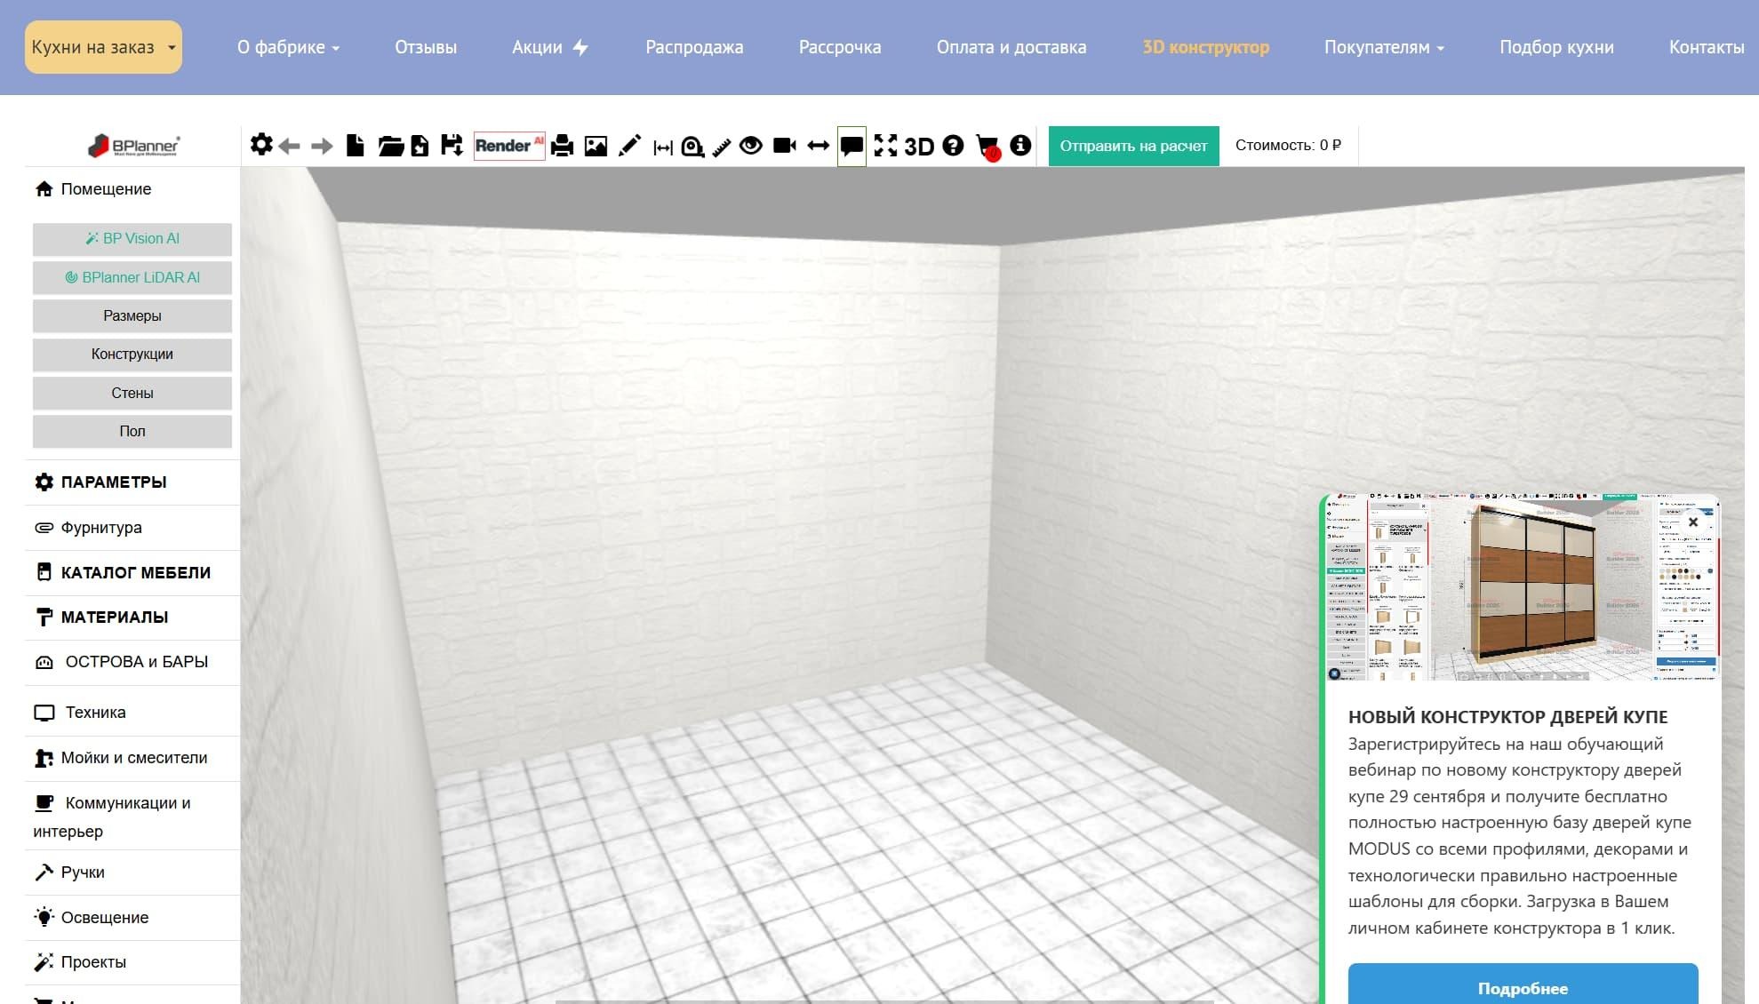Click the save with arrow icon
This screenshot has width=1759, height=1004.
tap(452, 145)
